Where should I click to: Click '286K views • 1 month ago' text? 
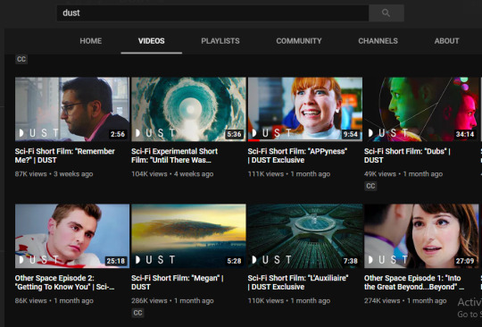173,301
